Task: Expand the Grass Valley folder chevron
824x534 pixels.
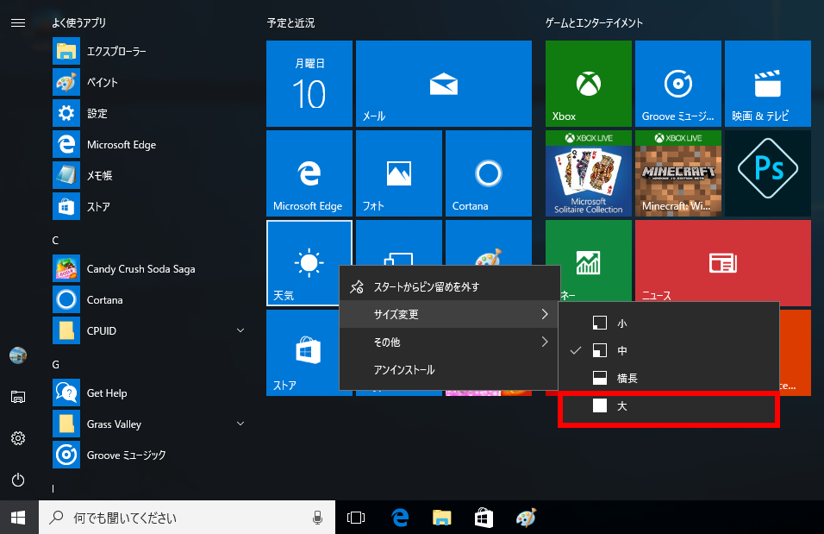Action: (240, 424)
